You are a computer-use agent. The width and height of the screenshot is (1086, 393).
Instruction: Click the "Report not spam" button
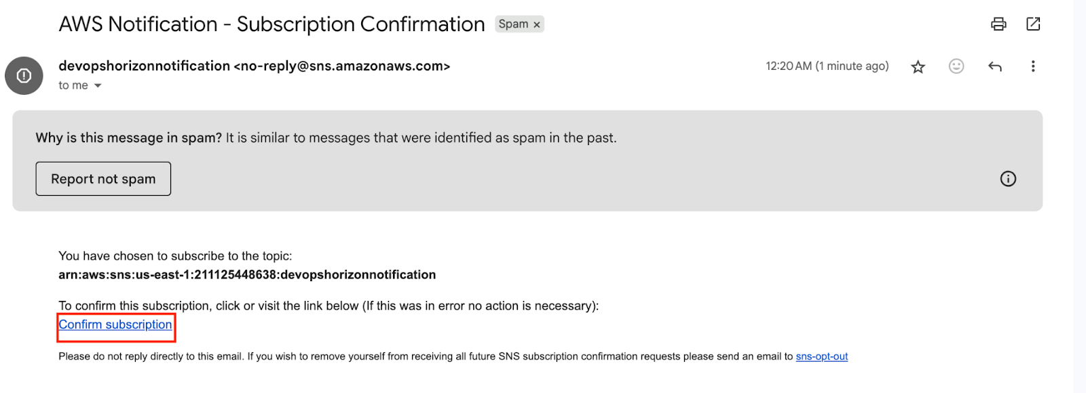click(103, 179)
